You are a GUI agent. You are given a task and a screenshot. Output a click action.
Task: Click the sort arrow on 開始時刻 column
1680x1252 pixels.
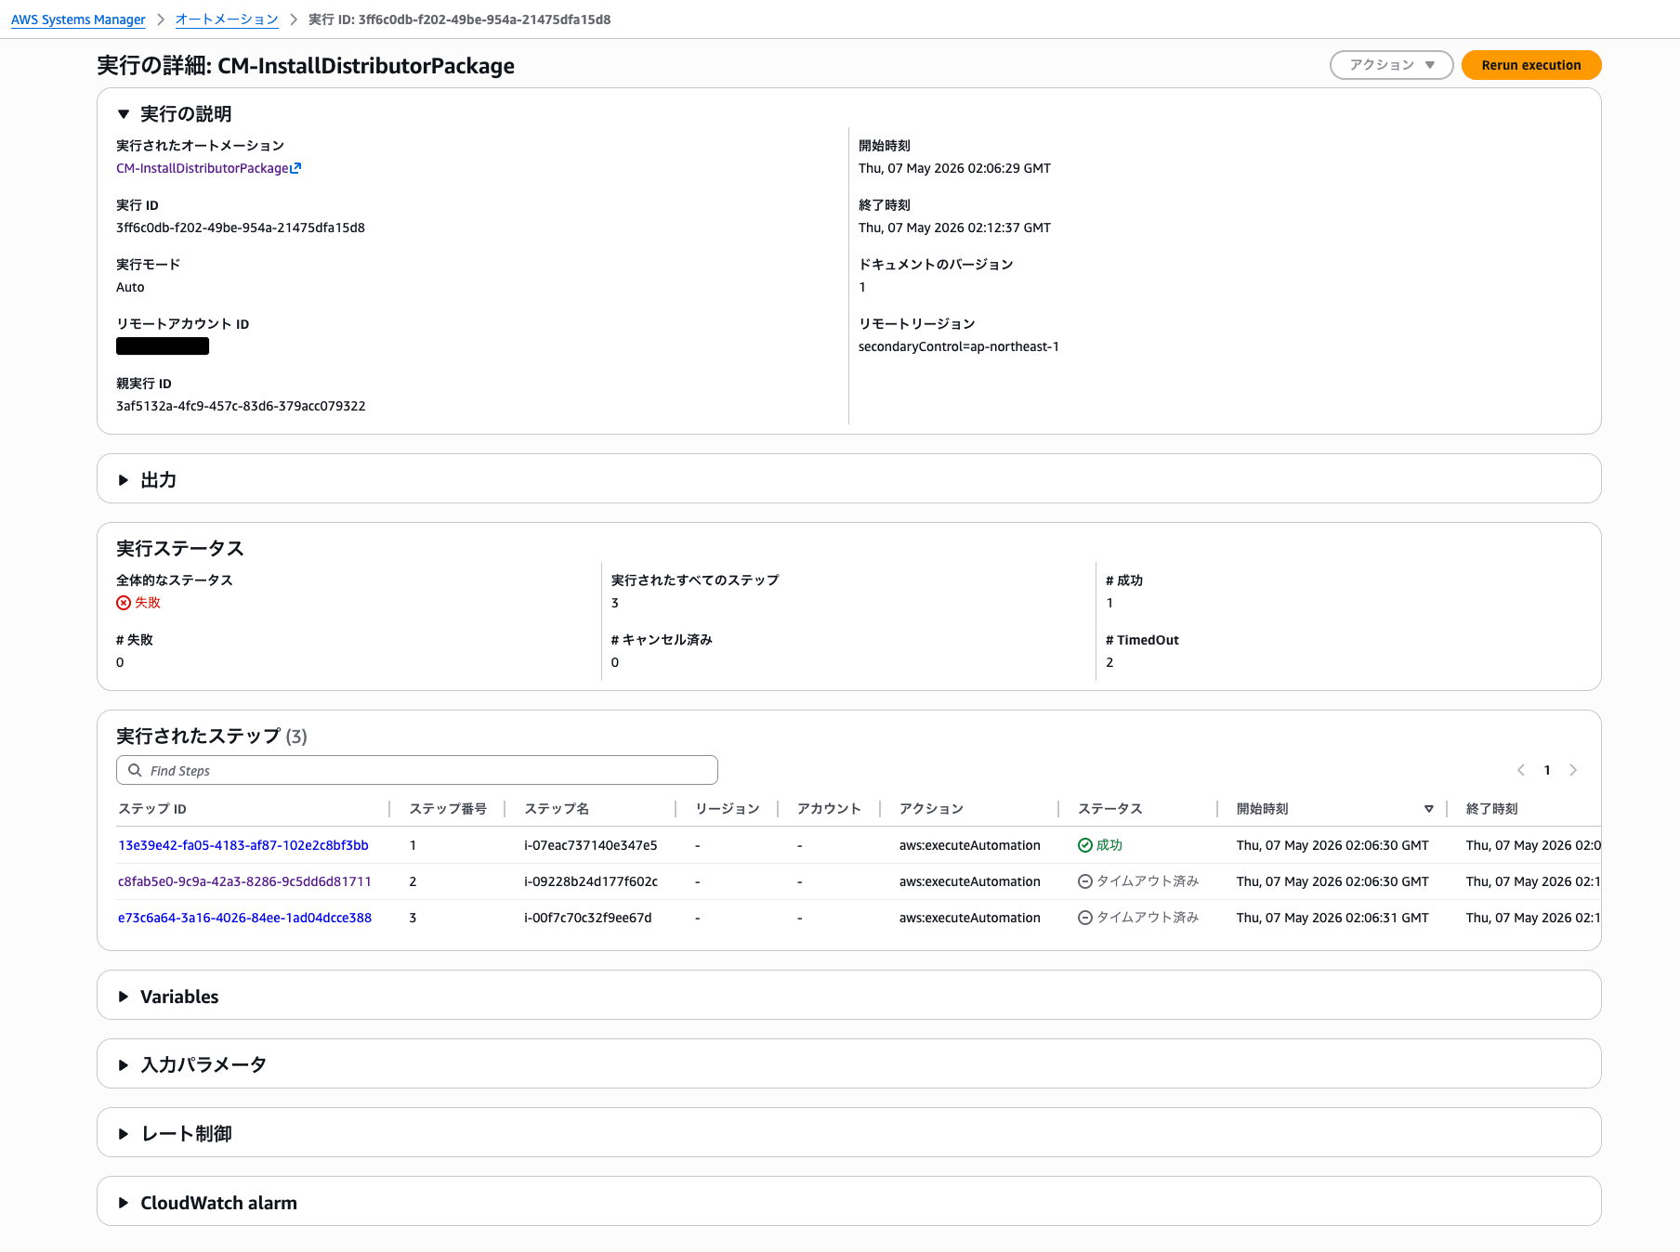[x=1429, y=809]
